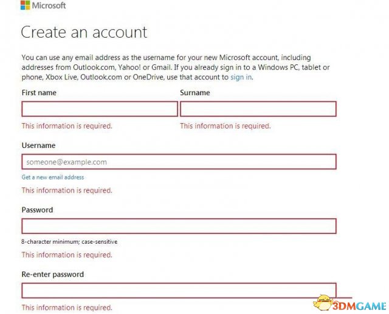This screenshot has height=314, width=389.
Task: Click the "8-character minimum; case-sensitive" hint
Action: [69, 242]
